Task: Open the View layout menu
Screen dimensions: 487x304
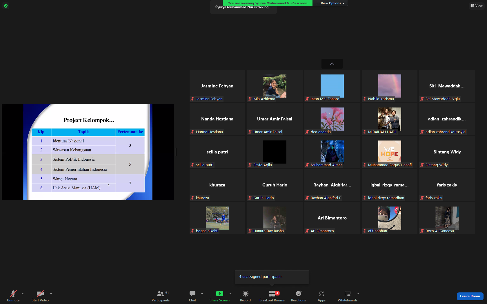Action: (x=477, y=6)
